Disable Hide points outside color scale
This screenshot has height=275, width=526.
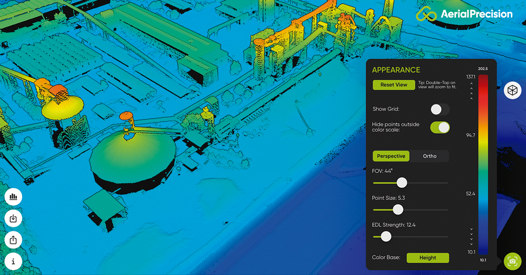(440, 127)
